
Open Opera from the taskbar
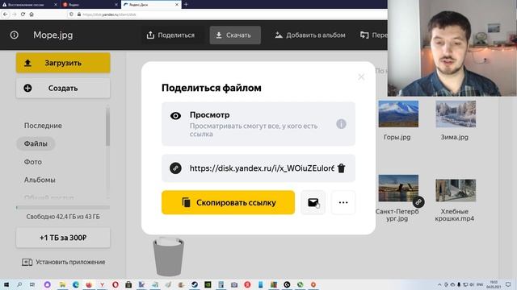(115, 284)
